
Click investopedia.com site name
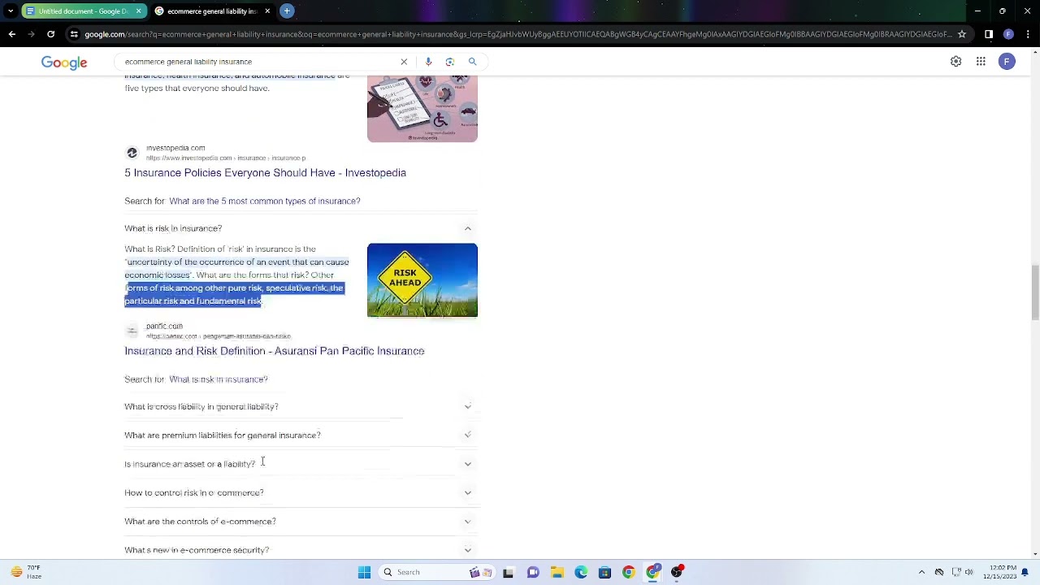click(x=175, y=149)
